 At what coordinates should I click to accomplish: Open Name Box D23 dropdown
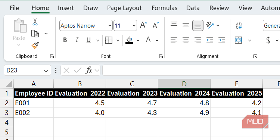[x=46, y=71]
